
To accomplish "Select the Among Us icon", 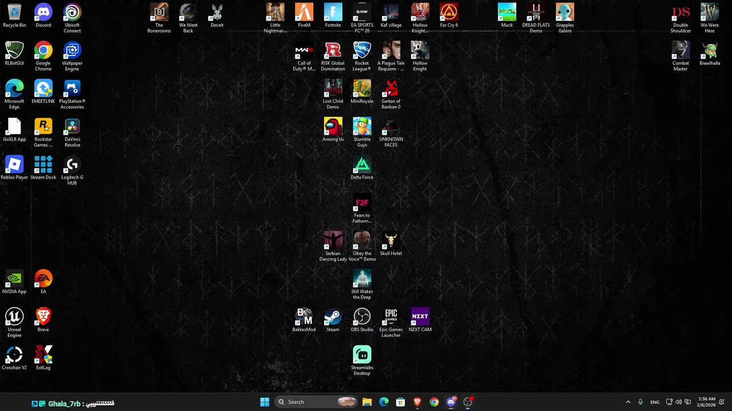I will click(x=333, y=130).
